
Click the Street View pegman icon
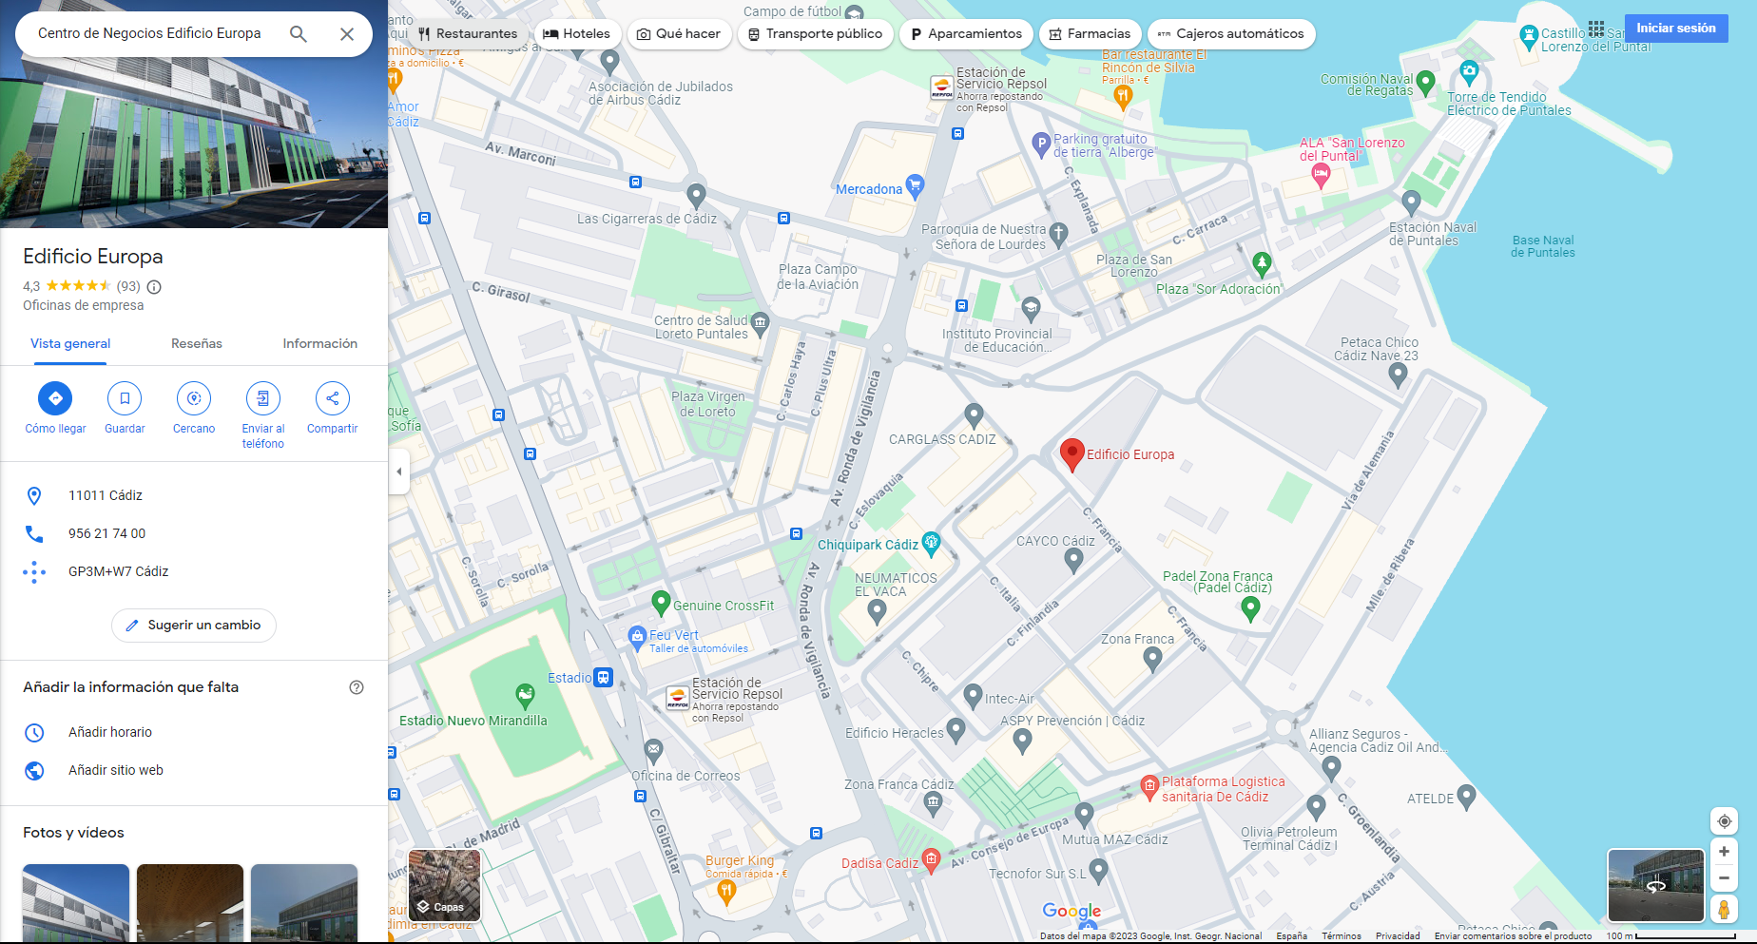click(x=1724, y=910)
